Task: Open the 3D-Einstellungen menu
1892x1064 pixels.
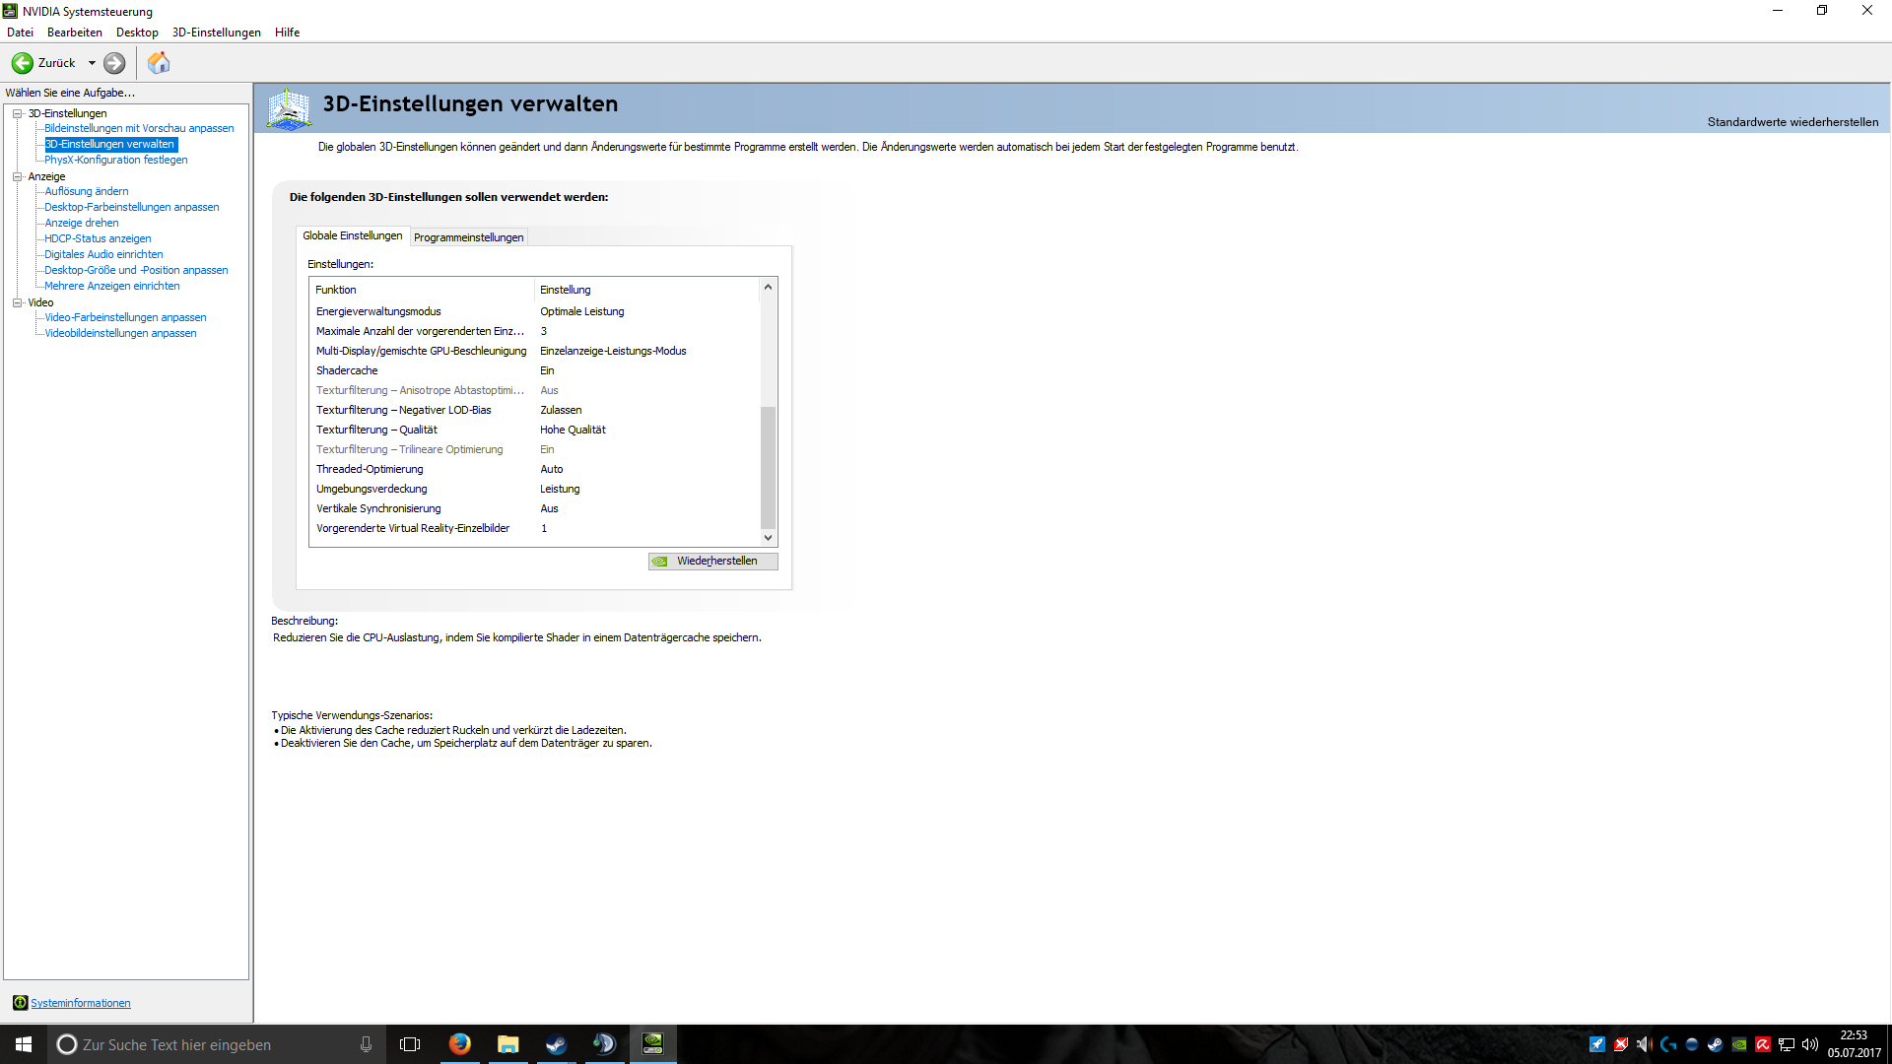Action: [216, 33]
